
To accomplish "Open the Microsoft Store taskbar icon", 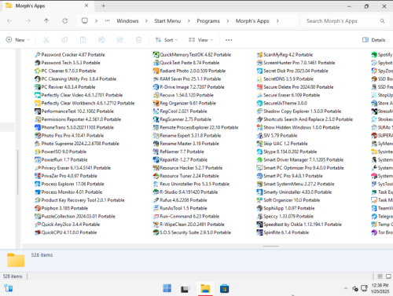I will [224, 288].
